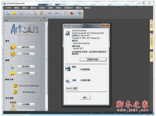The width and height of the screenshot is (156, 116).
Task: Click the T font editor icon
Action: tap(13, 104)
